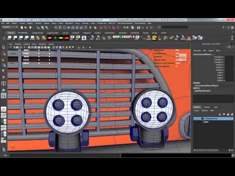235x176 pixels.
Task: Toggle wireframe display in panel toolbar
Action: [53, 47]
